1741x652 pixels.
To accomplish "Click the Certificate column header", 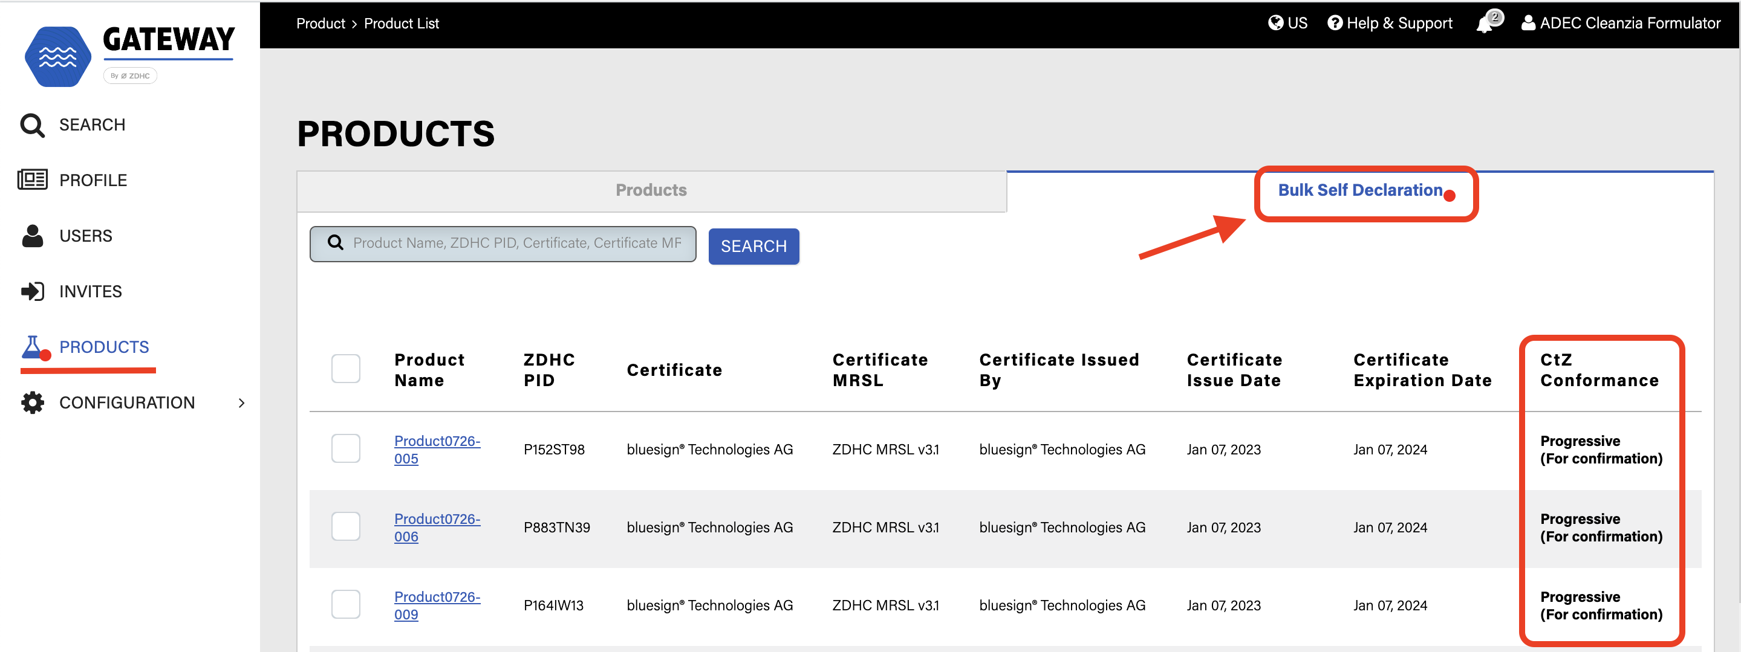I will click(x=674, y=370).
